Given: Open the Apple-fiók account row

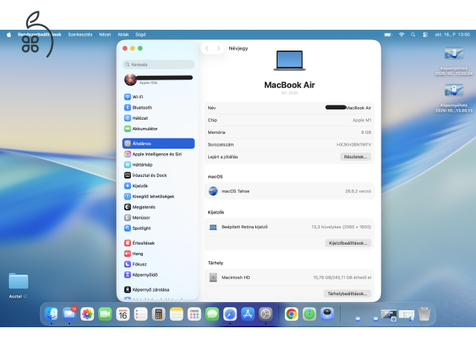Looking at the screenshot, I should tap(158, 80).
